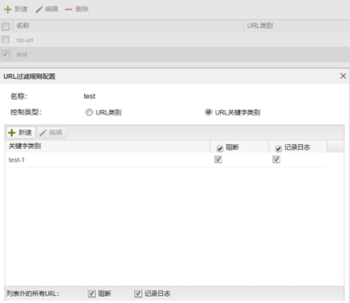Close the URL过滤规则配置 dialog

(343, 76)
